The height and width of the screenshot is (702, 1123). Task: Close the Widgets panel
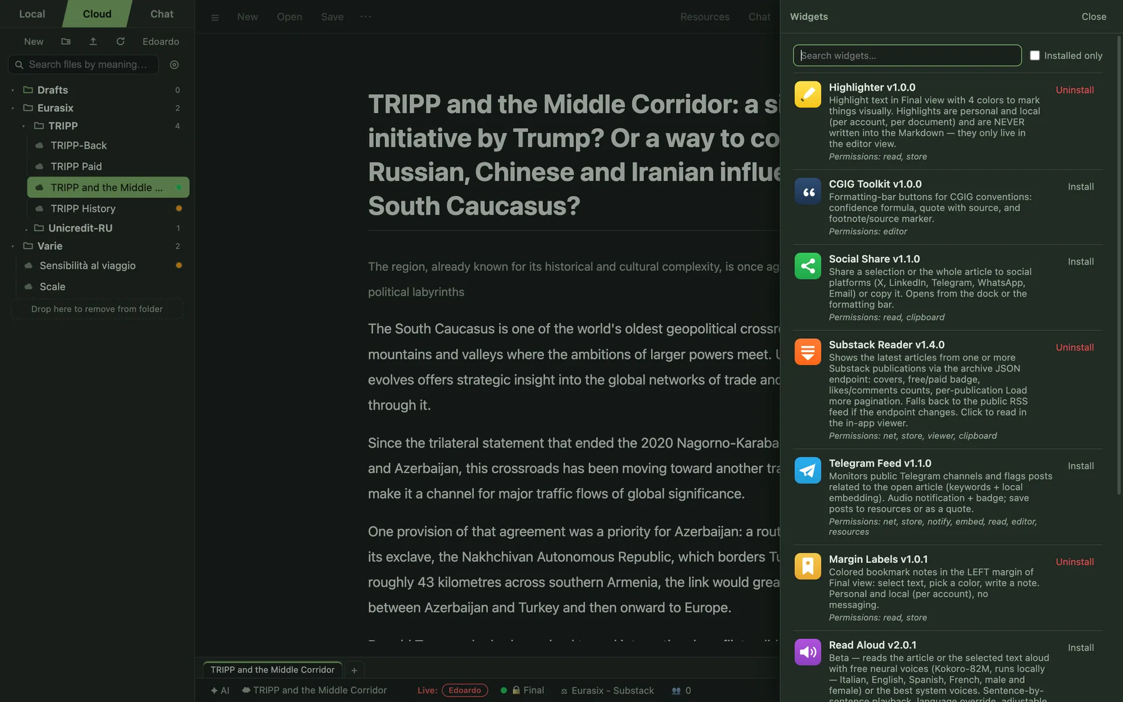pos(1093,16)
